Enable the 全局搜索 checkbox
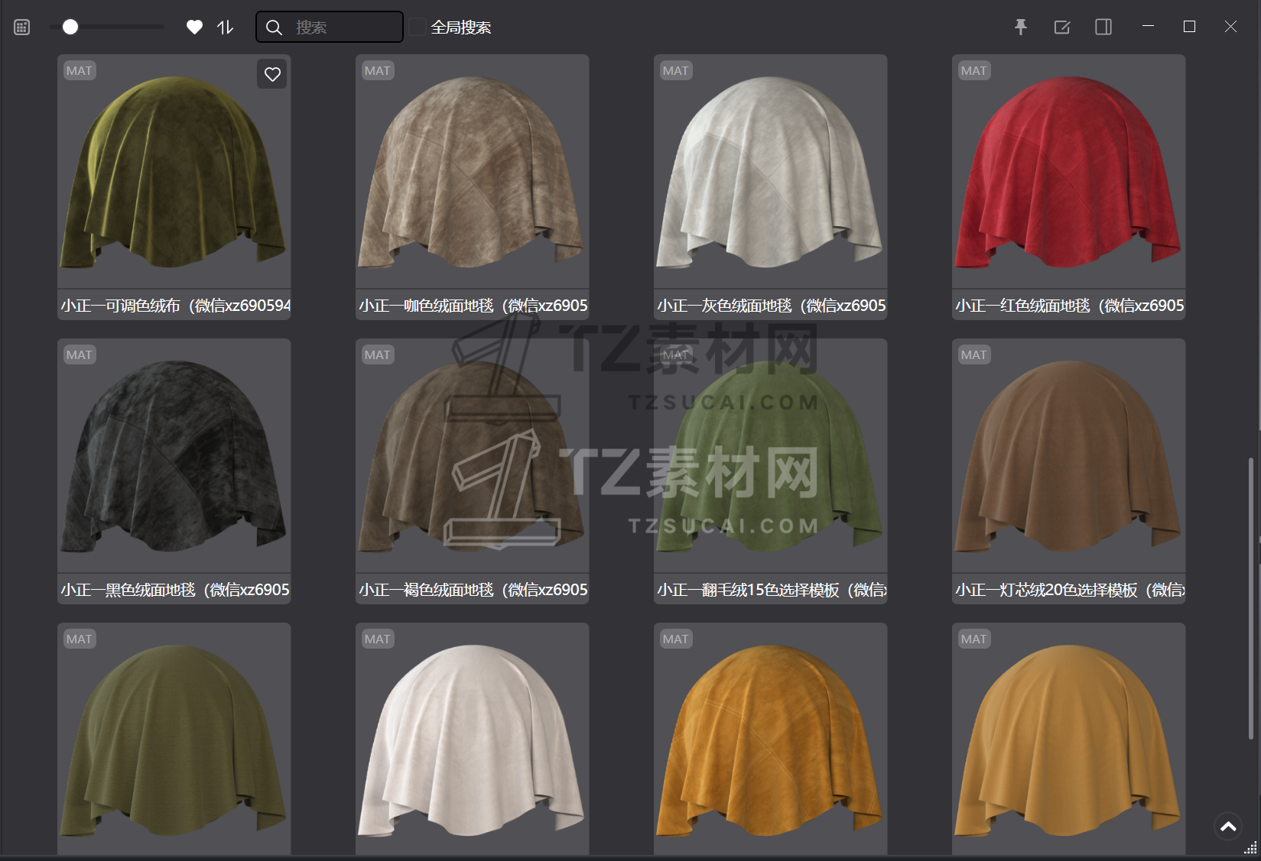 coord(418,27)
